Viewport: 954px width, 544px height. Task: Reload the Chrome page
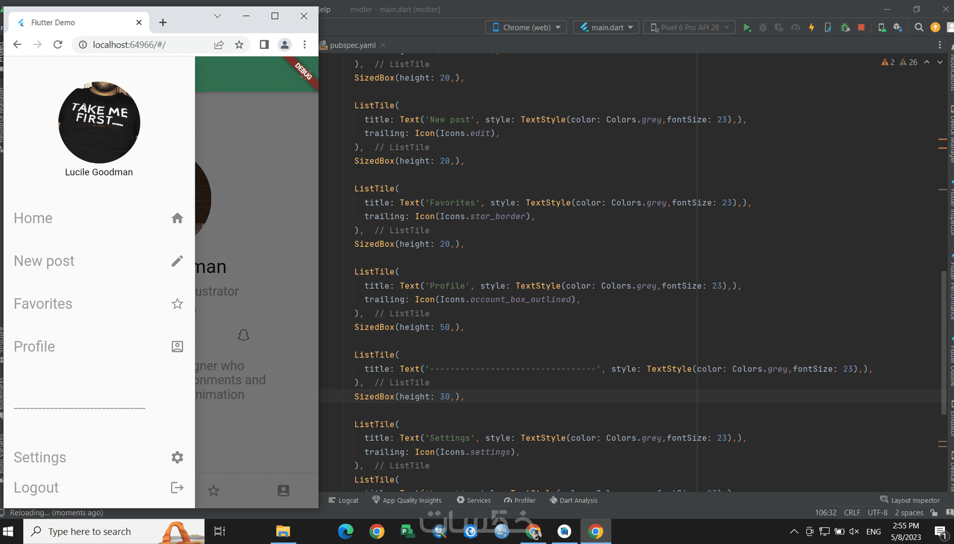58,45
